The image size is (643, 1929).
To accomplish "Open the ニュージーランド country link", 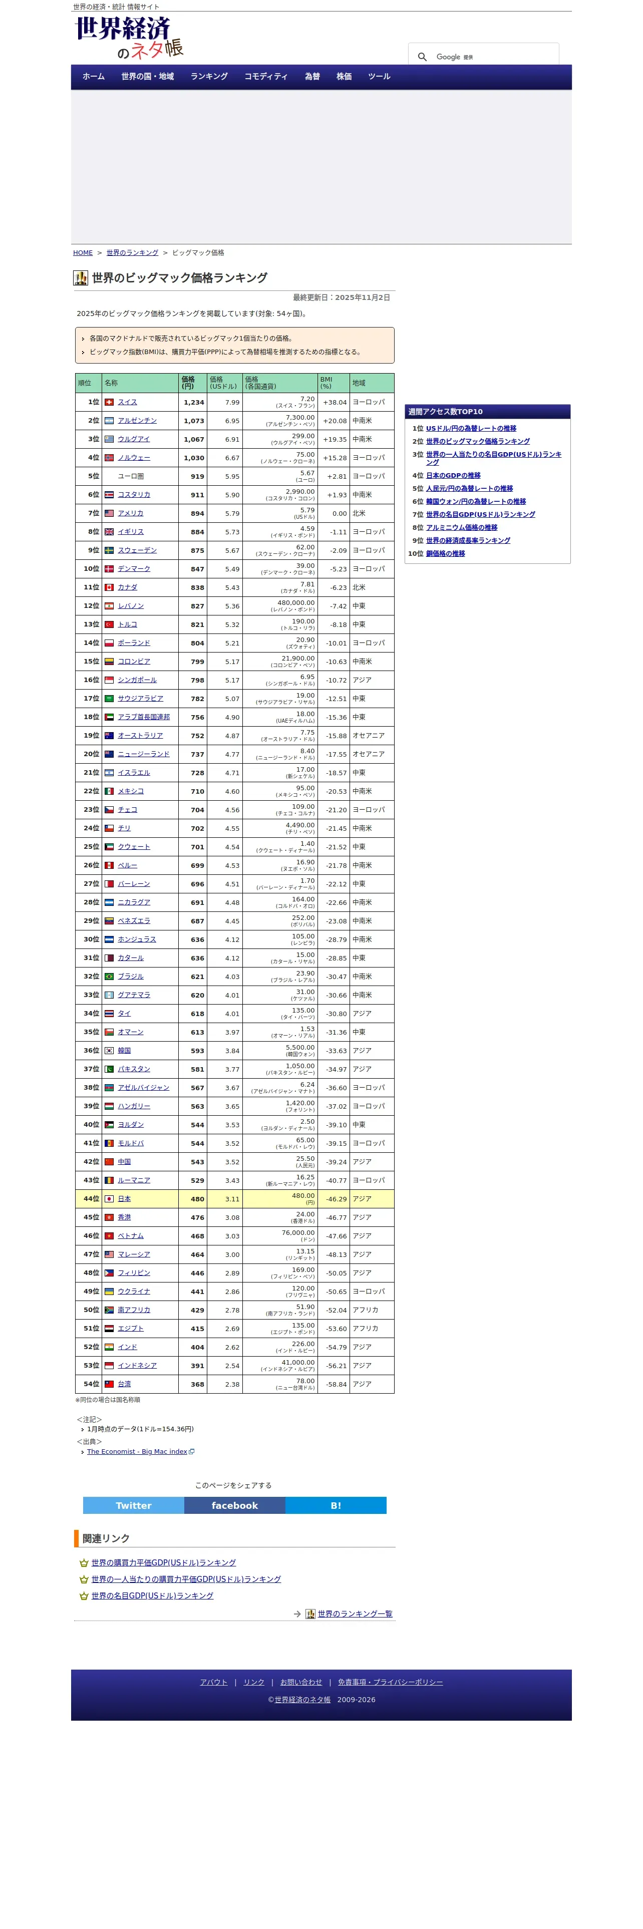I will tap(144, 754).
